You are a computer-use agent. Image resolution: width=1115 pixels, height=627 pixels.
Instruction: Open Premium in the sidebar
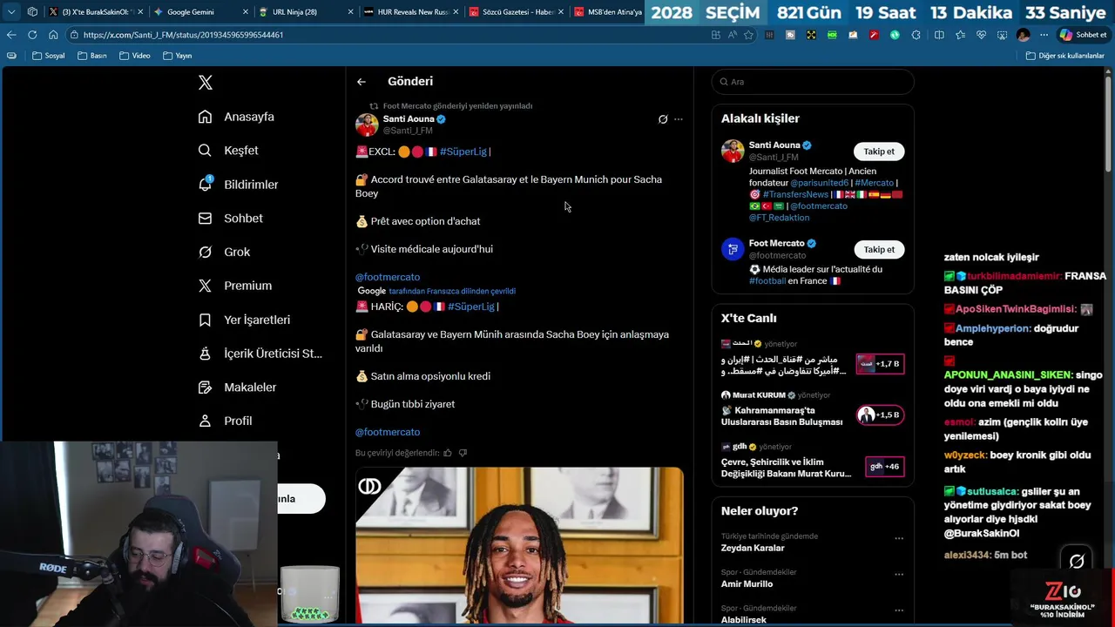coord(235,286)
